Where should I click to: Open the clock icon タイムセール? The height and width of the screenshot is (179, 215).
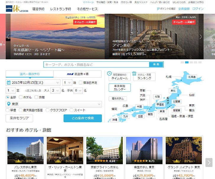pyautogui.click(x=109, y=73)
